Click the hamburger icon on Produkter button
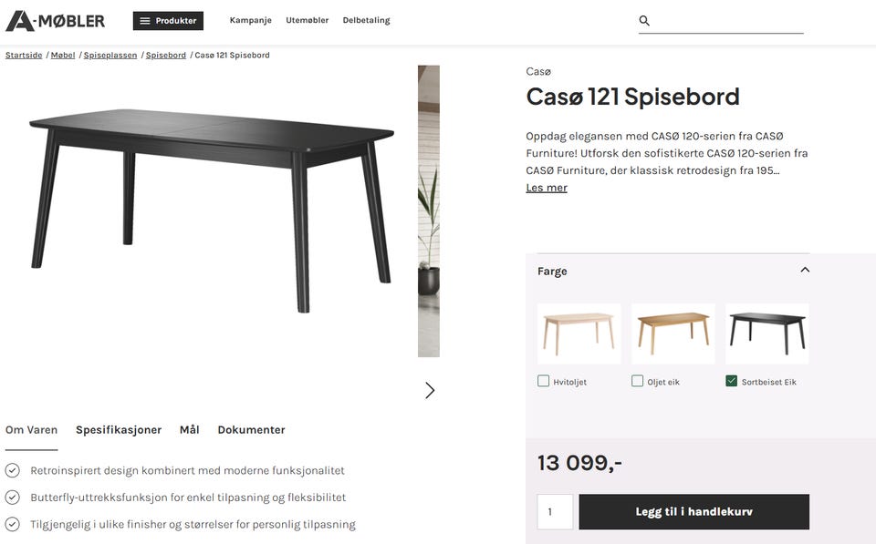 pos(144,19)
